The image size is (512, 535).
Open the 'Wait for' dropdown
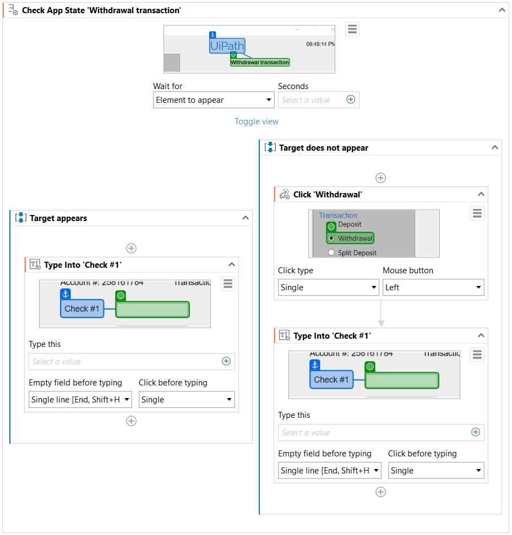pyautogui.click(x=214, y=100)
